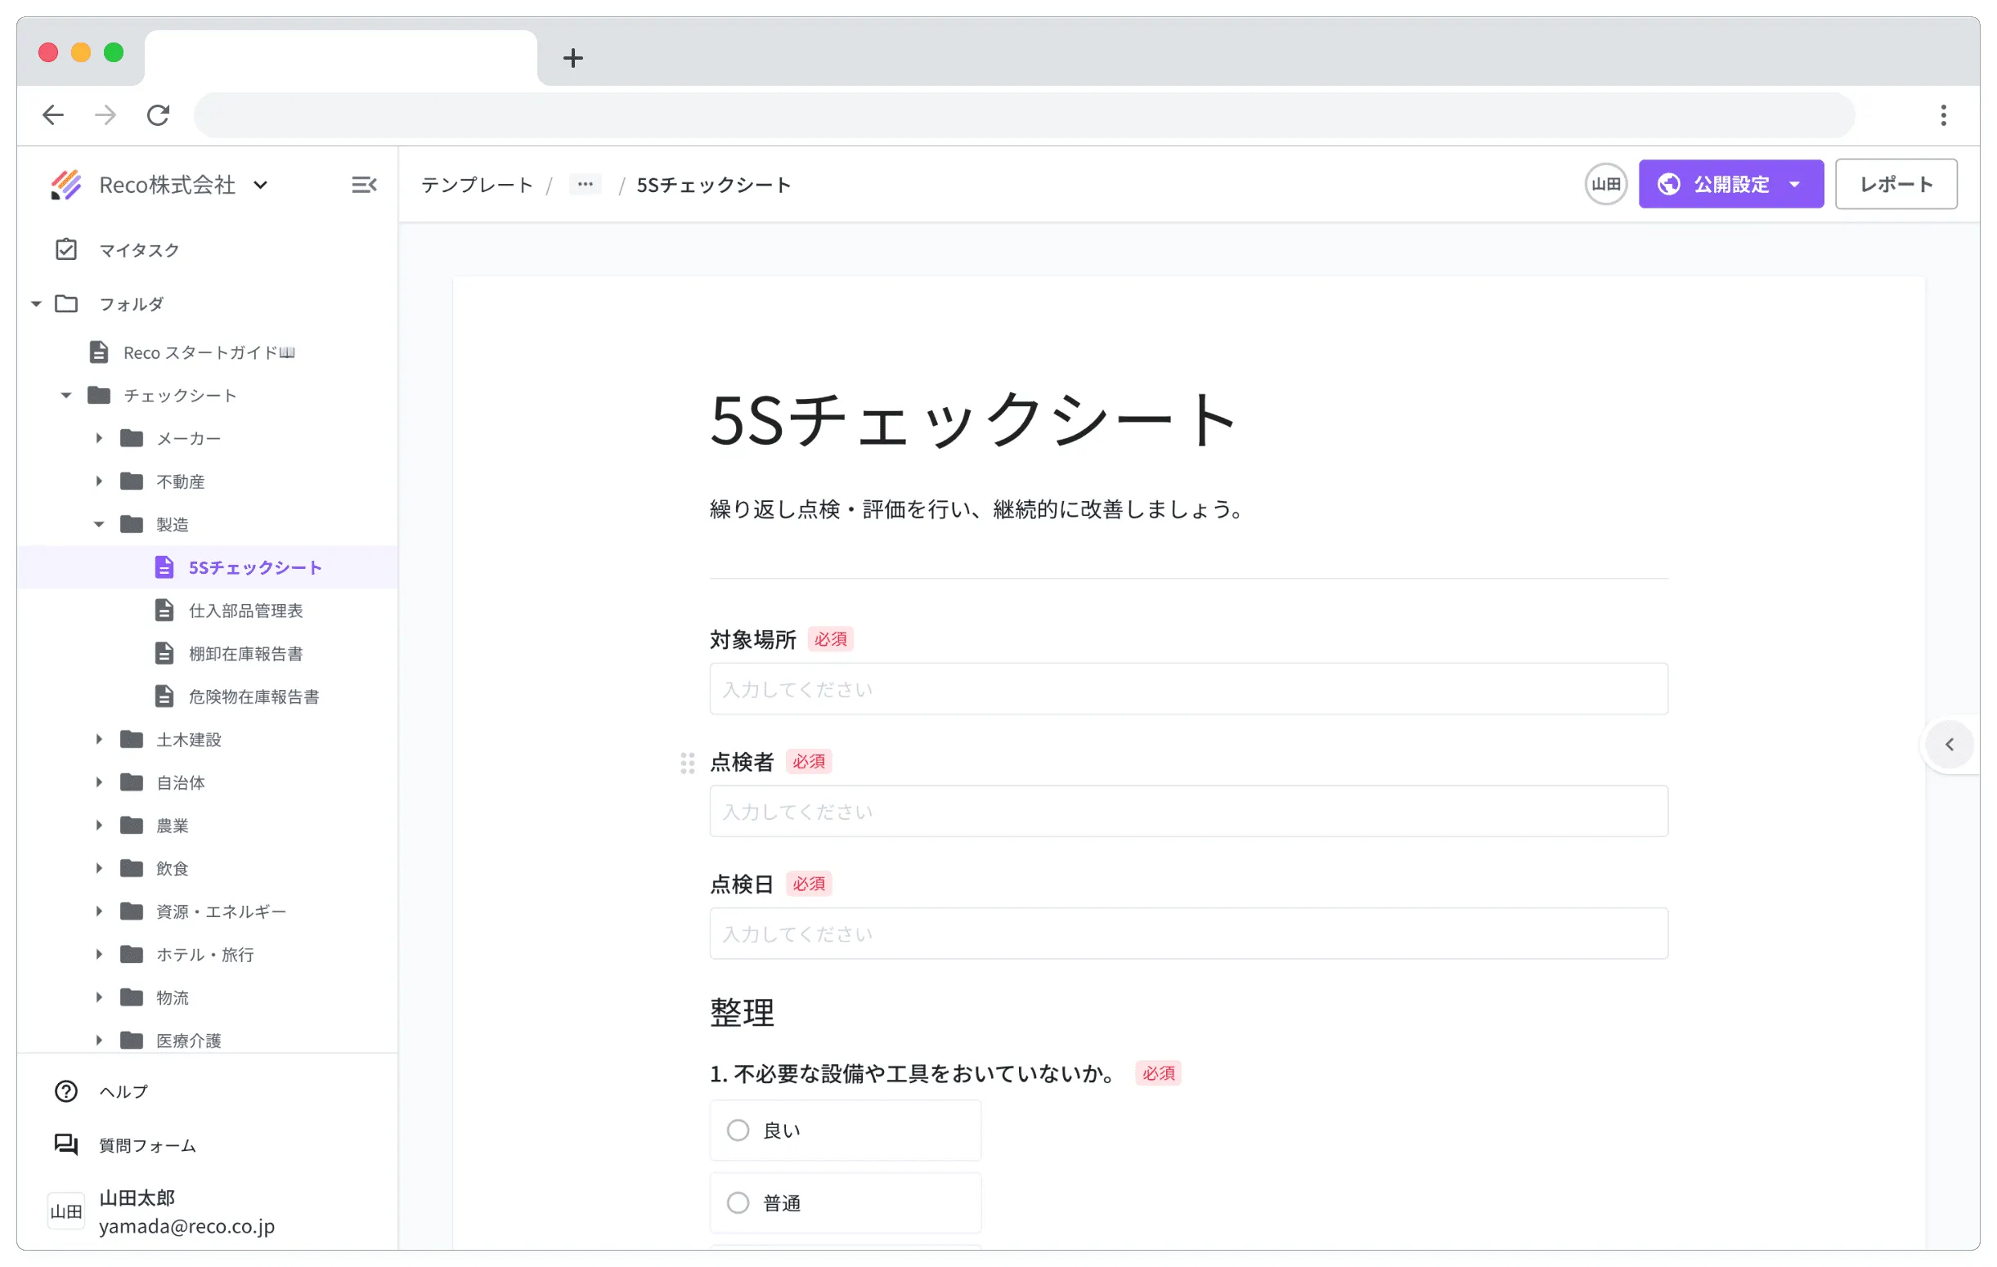Select the 良い radio option
The height and width of the screenshot is (1267, 1997).
(x=738, y=1130)
